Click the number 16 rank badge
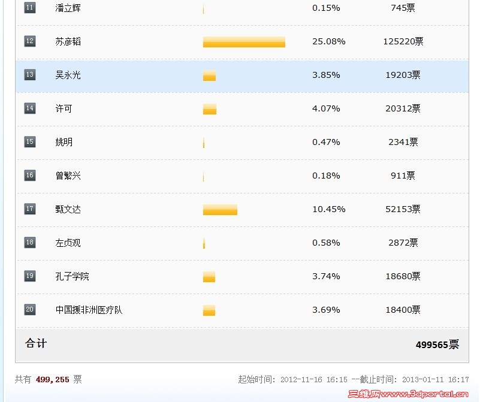 pyautogui.click(x=30, y=176)
